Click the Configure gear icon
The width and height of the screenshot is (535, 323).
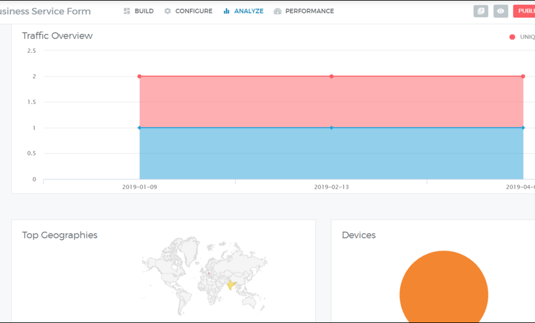[x=168, y=11]
